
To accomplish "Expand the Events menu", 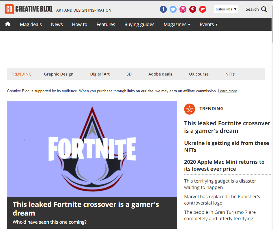I will (x=209, y=24).
